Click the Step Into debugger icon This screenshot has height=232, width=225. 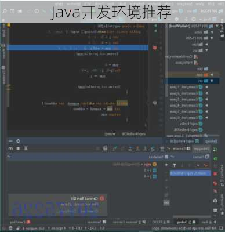[x=145, y=148]
